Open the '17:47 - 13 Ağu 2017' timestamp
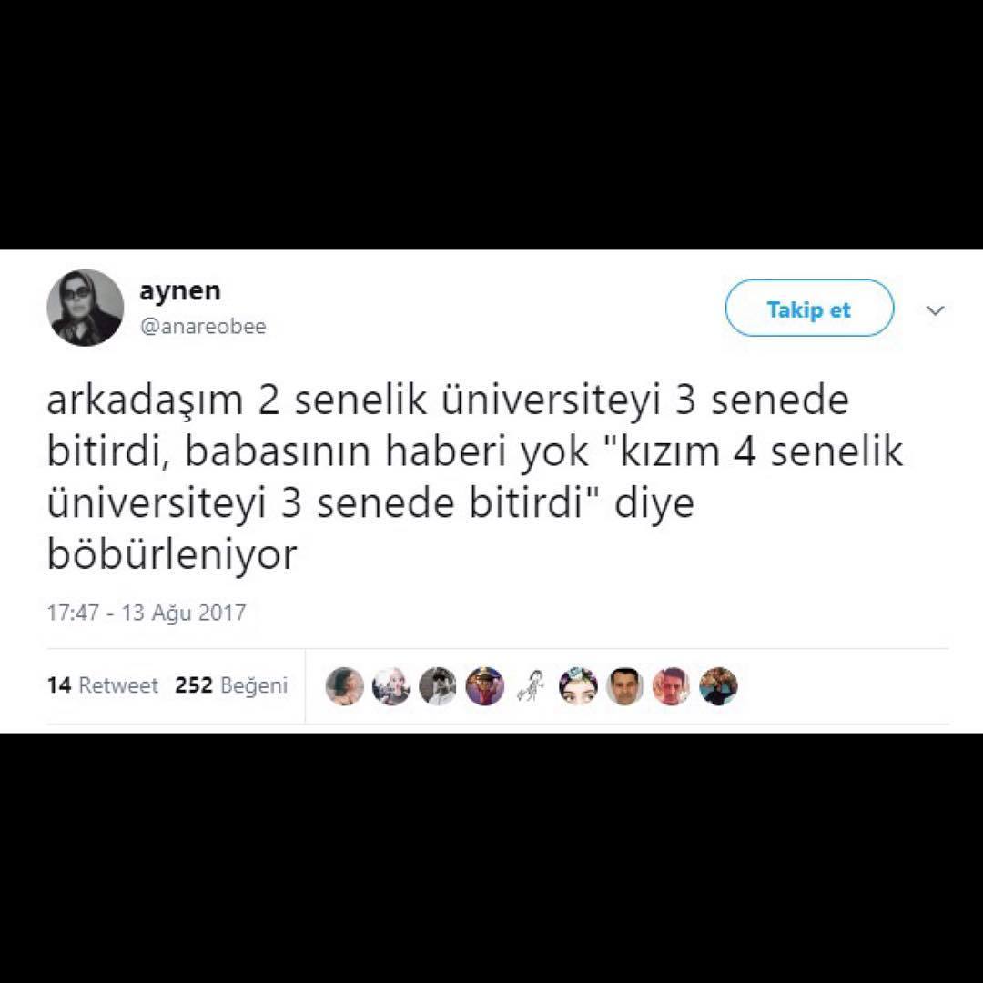Screen dimensions: 983x983 pos(147,612)
